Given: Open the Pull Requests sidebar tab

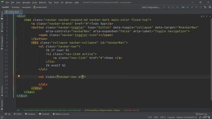Looking at the screenshot, I should (2, 43).
